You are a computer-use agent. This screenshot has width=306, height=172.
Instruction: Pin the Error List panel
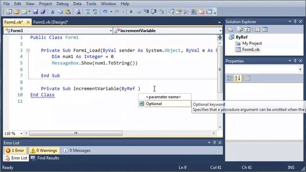(215, 143)
